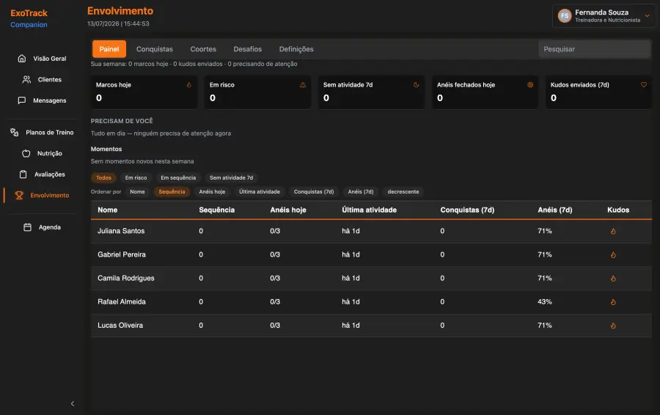Send kudos flame to Juliana Santos

[x=613, y=231]
